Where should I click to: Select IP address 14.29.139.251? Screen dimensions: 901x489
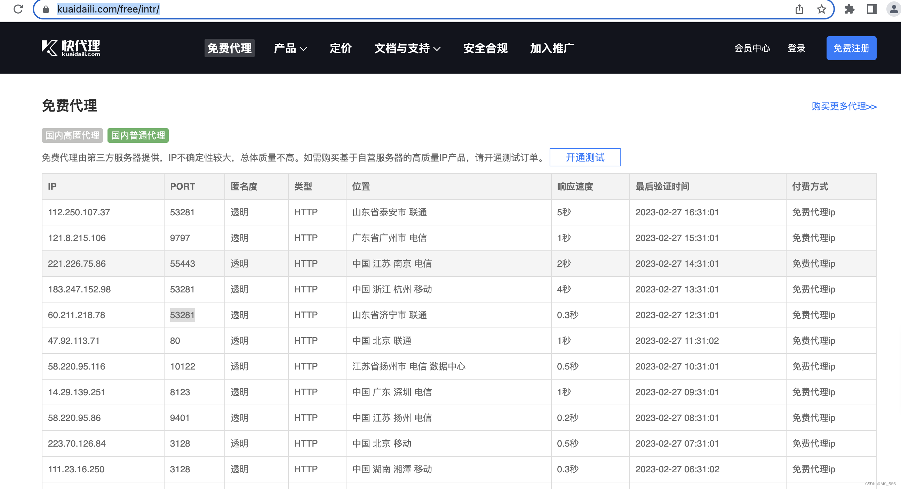(x=77, y=392)
